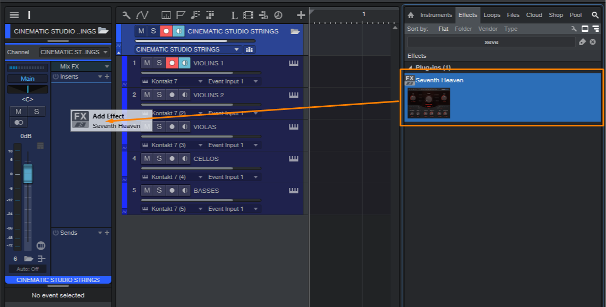Viewport: 606px width, 307px height.
Task: Switch browser to thumbnail view icon
Action: (x=585, y=29)
